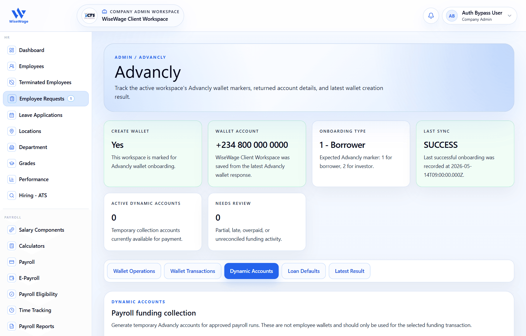Click the Advancly page title

point(148,72)
